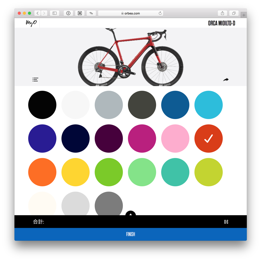Click the share arrow icon beside bike
The image size is (261, 261).
pos(226,80)
